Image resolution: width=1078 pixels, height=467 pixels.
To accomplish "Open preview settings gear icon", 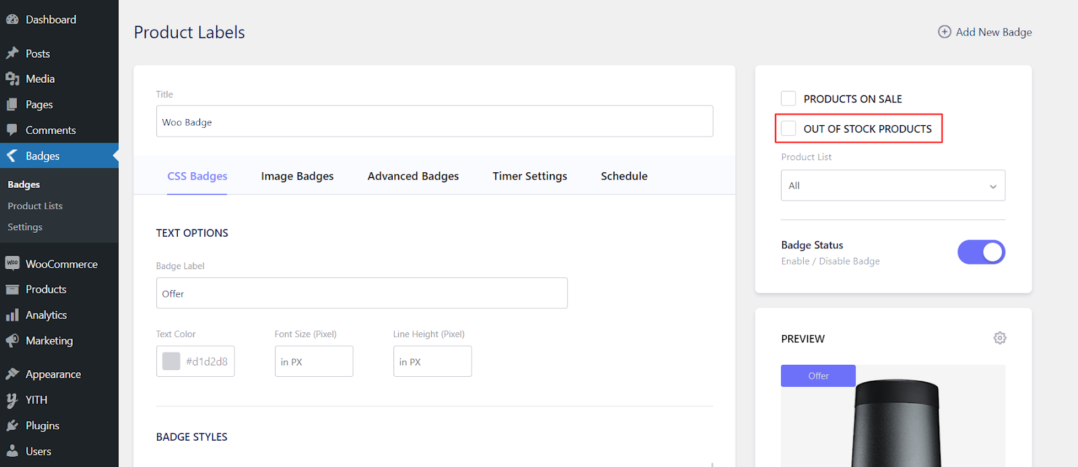I will (1000, 338).
